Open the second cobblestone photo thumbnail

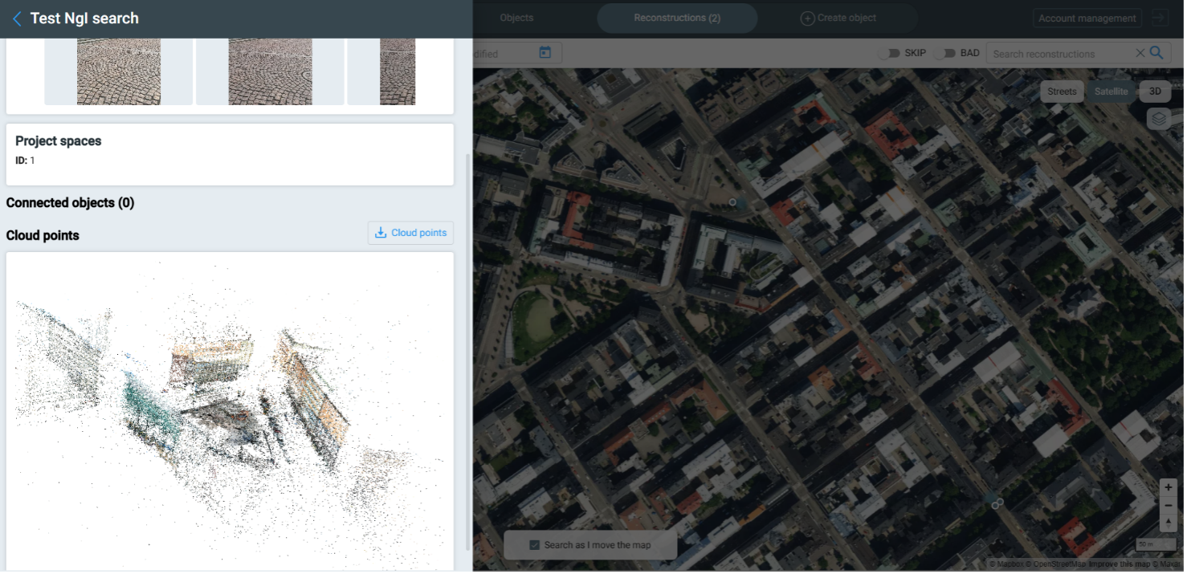pyautogui.click(x=270, y=71)
